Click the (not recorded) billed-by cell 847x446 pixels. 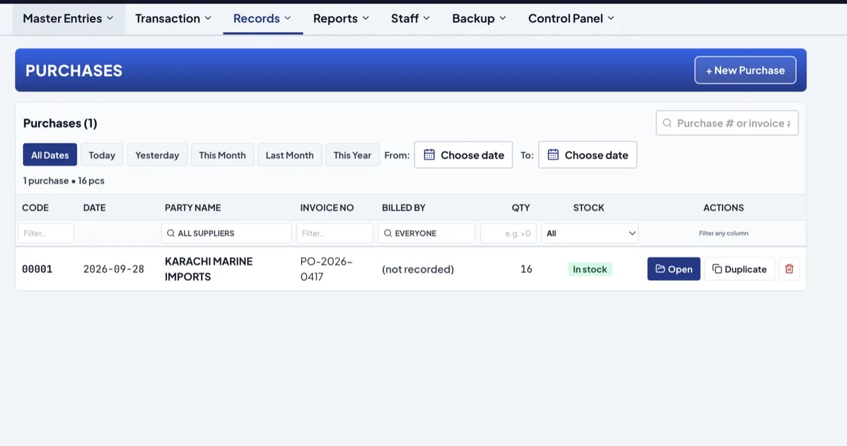[x=418, y=269]
